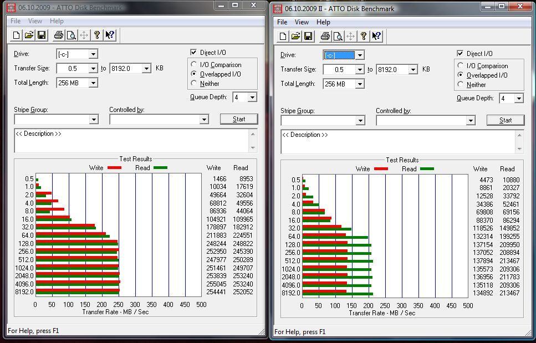Open View menu in left window
The width and height of the screenshot is (536, 343).
(x=35, y=21)
